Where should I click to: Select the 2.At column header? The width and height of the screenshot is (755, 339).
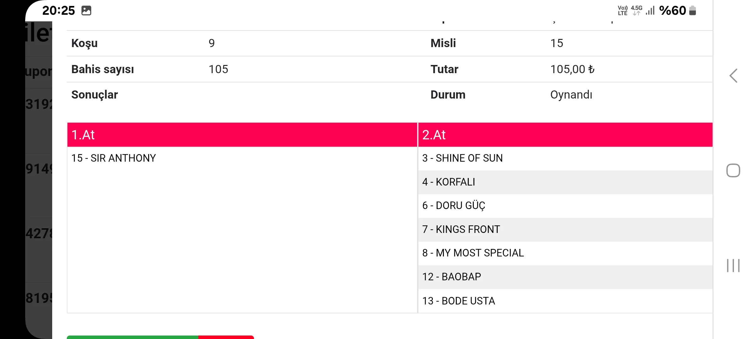(565, 135)
